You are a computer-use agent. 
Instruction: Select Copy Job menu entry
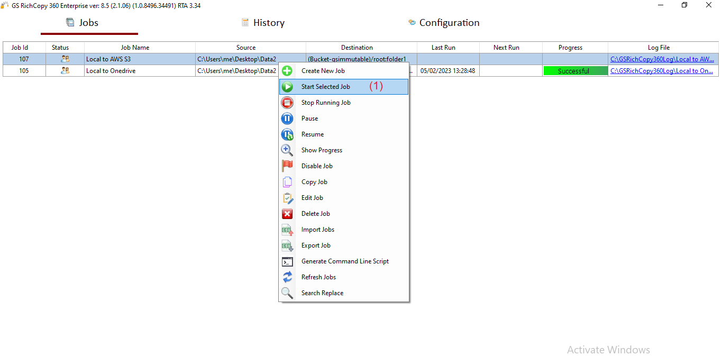344,182
